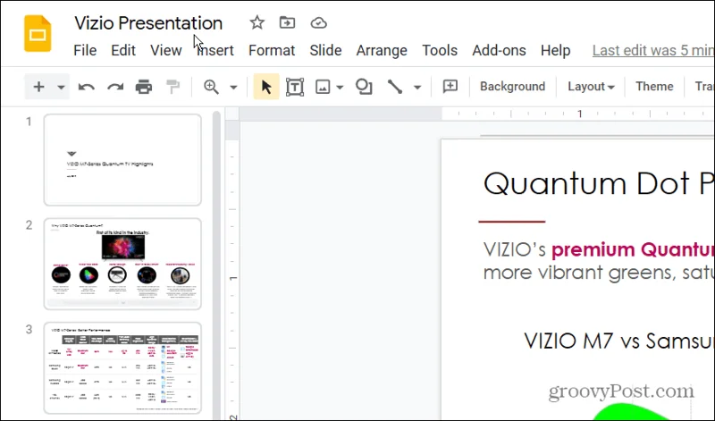Open the Insert menu

(215, 50)
